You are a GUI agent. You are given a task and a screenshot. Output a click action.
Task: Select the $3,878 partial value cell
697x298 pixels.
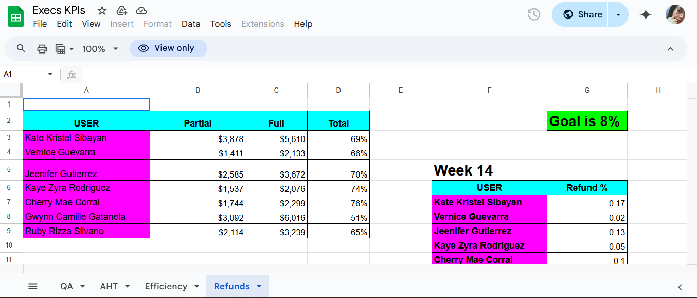tap(198, 138)
